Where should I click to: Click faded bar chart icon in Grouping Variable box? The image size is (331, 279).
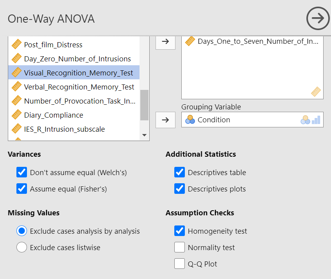click(316, 120)
